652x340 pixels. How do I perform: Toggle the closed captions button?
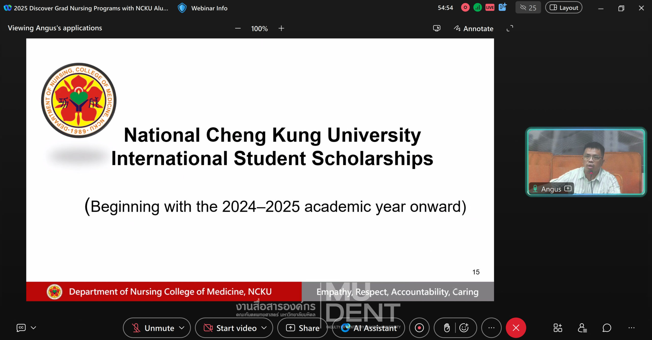coord(21,328)
